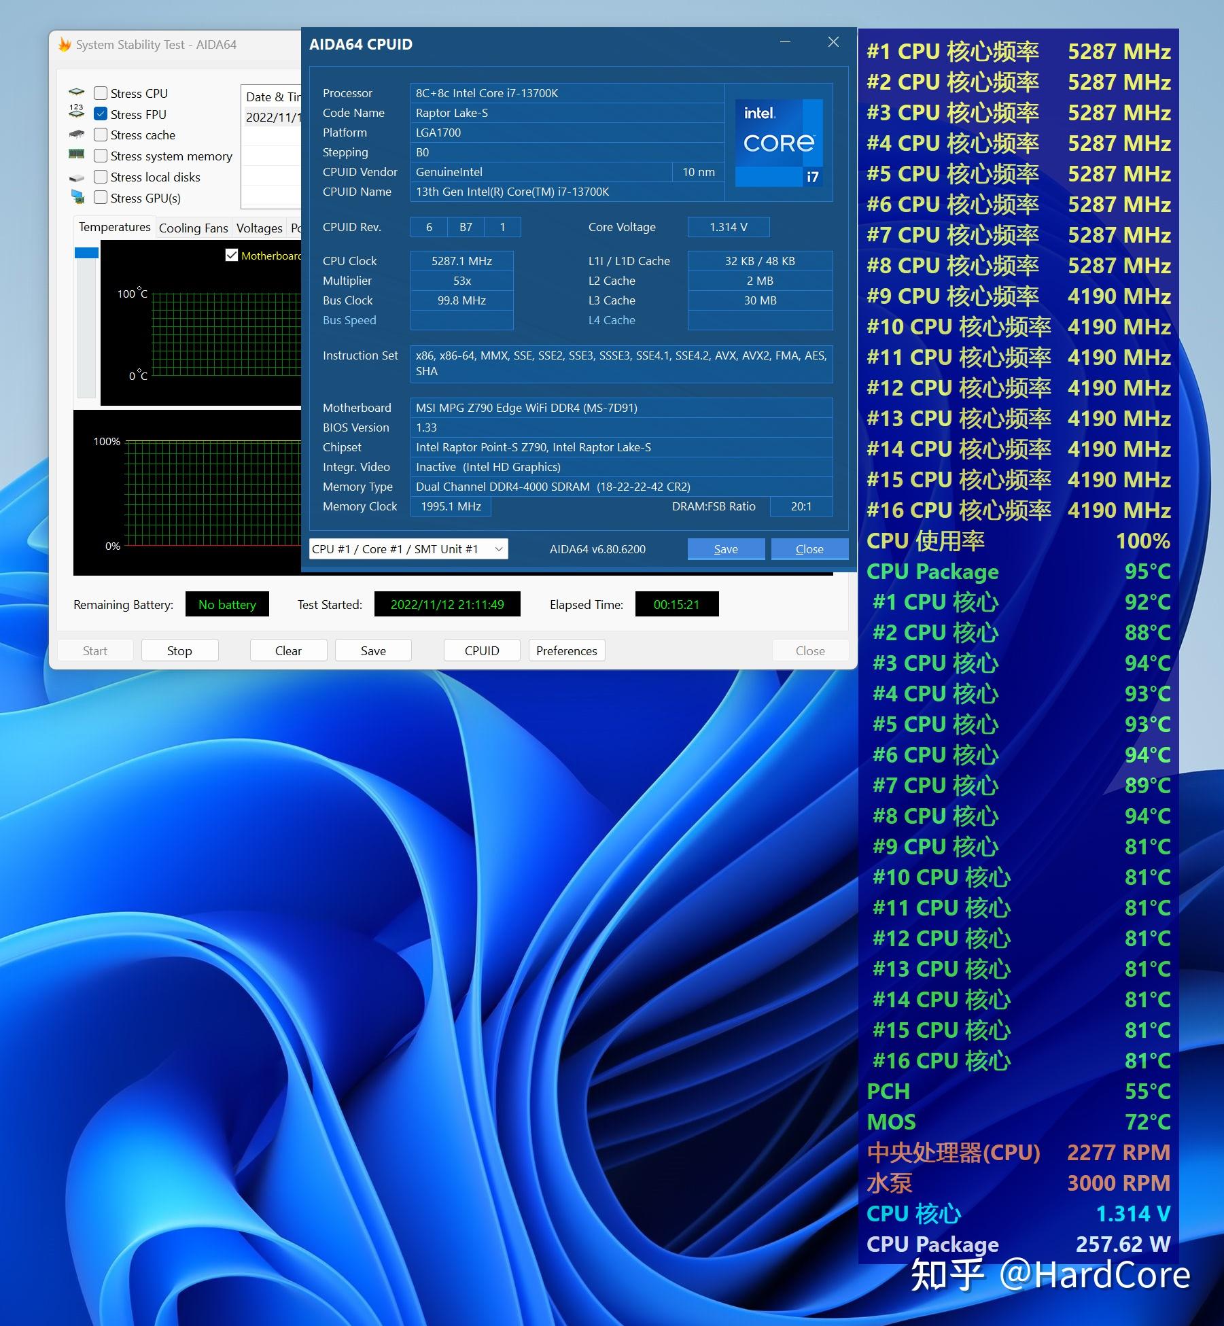Click the Core Voltage value 1.314 V
1224x1326 pixels.
click(729, 227)
